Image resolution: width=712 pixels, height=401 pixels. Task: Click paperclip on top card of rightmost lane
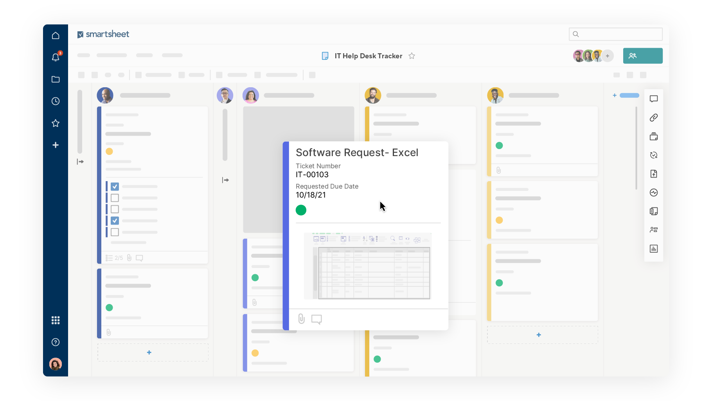499,170
